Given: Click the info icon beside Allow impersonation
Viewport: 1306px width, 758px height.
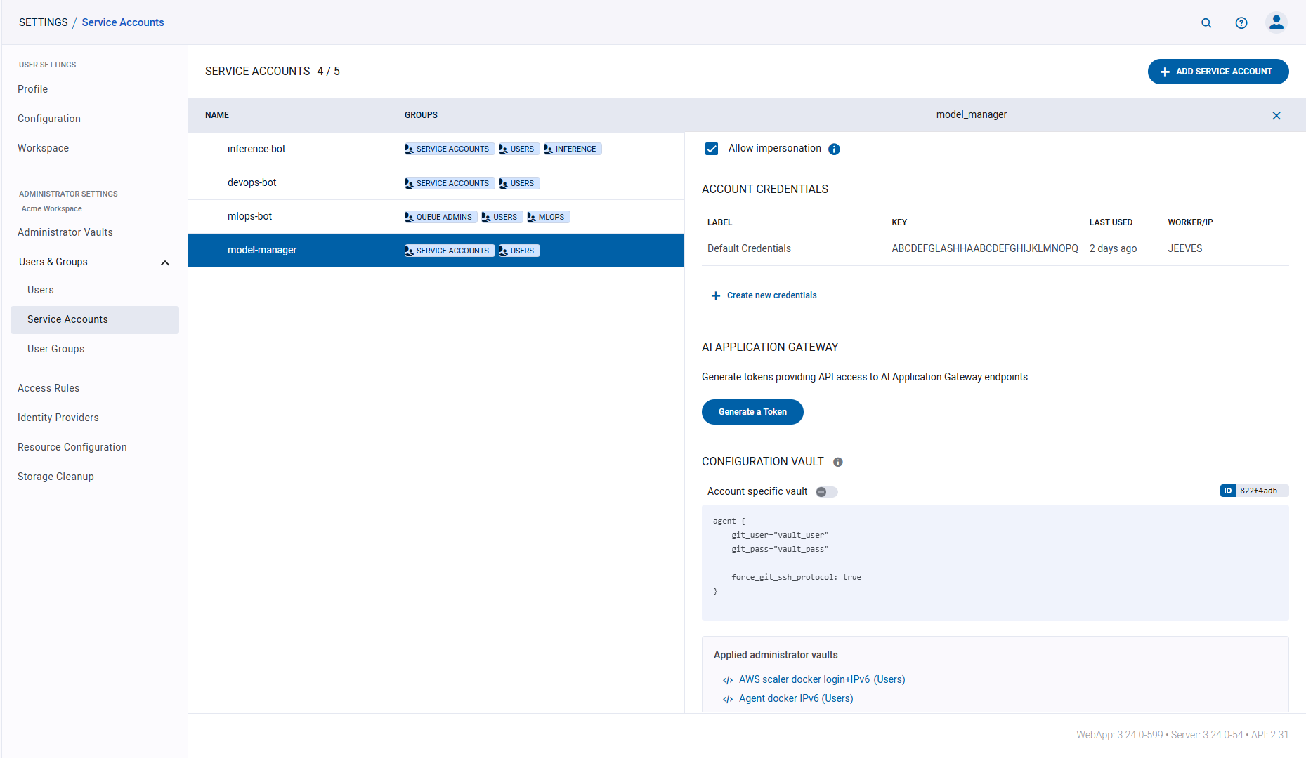Looking at the screenshot, I should [x=834, y=149].
